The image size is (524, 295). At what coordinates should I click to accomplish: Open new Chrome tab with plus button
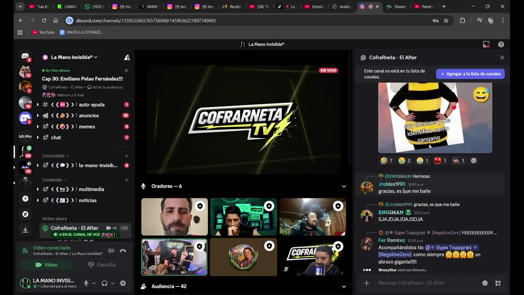[x=444, y=7]
